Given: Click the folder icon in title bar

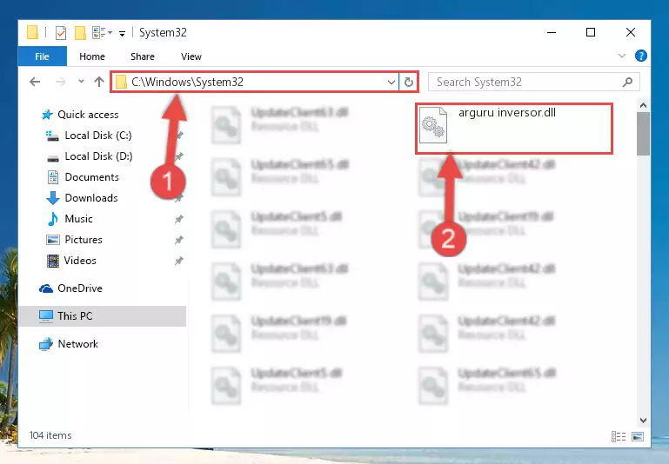Looking at the screenshot, I should 32,32.
